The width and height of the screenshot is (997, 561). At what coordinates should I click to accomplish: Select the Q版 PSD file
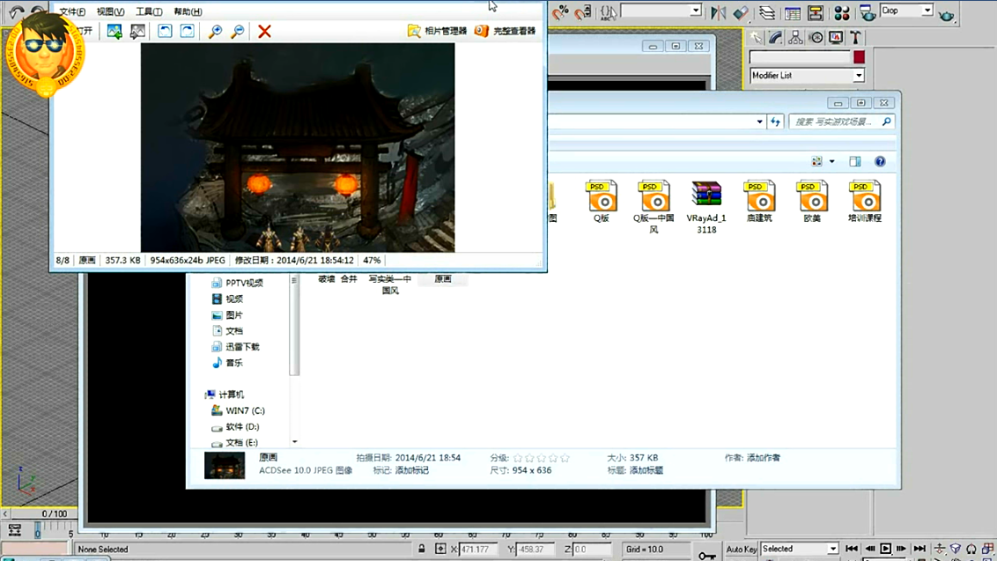602,202
